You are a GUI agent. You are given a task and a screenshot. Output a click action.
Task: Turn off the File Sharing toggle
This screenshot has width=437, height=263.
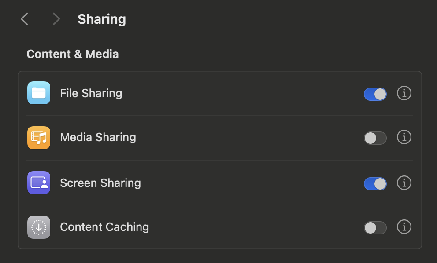375,94
